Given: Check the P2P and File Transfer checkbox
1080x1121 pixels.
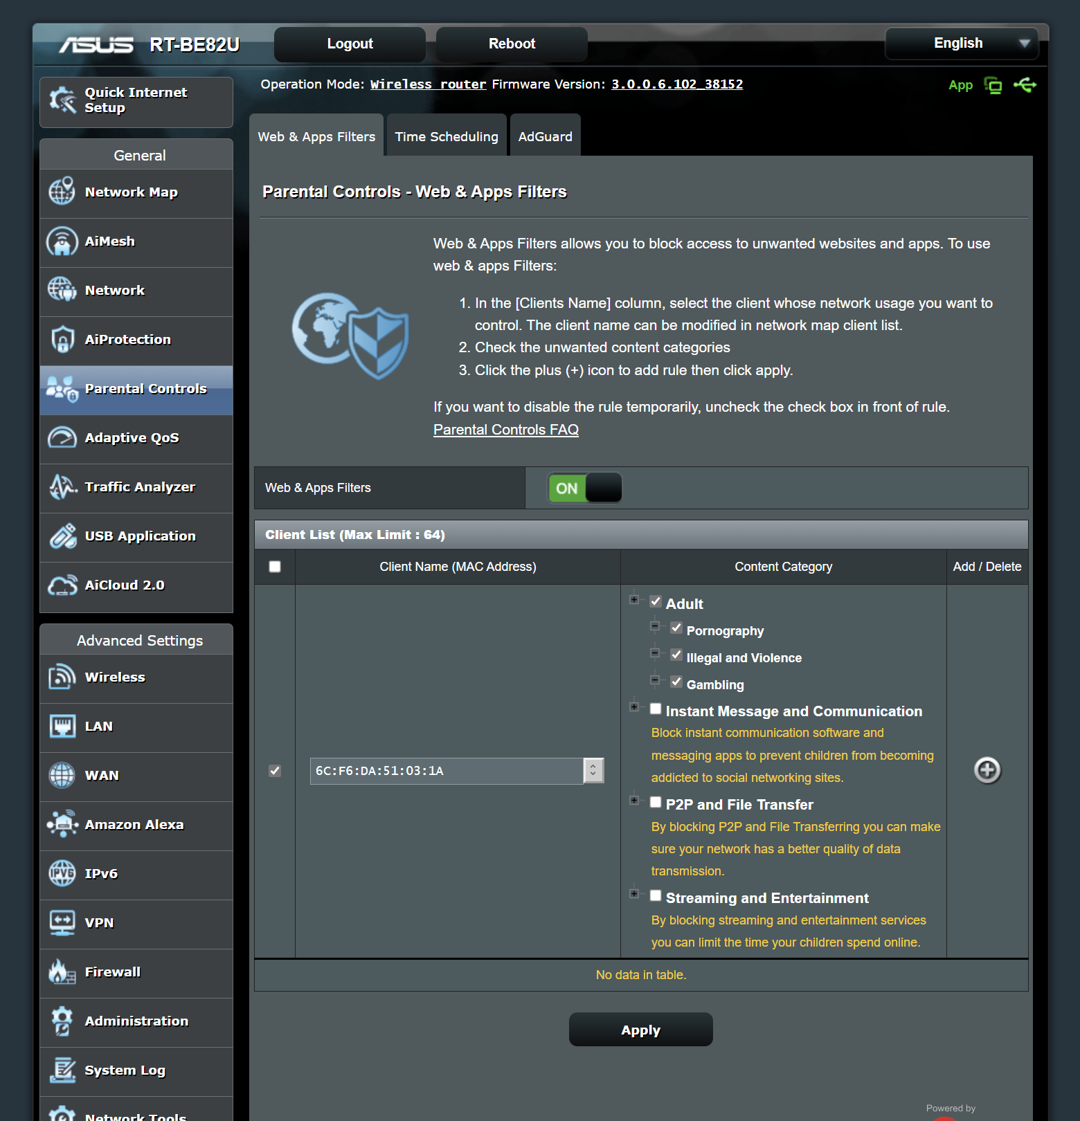Looking at the screenshot, I should [656, 802].
